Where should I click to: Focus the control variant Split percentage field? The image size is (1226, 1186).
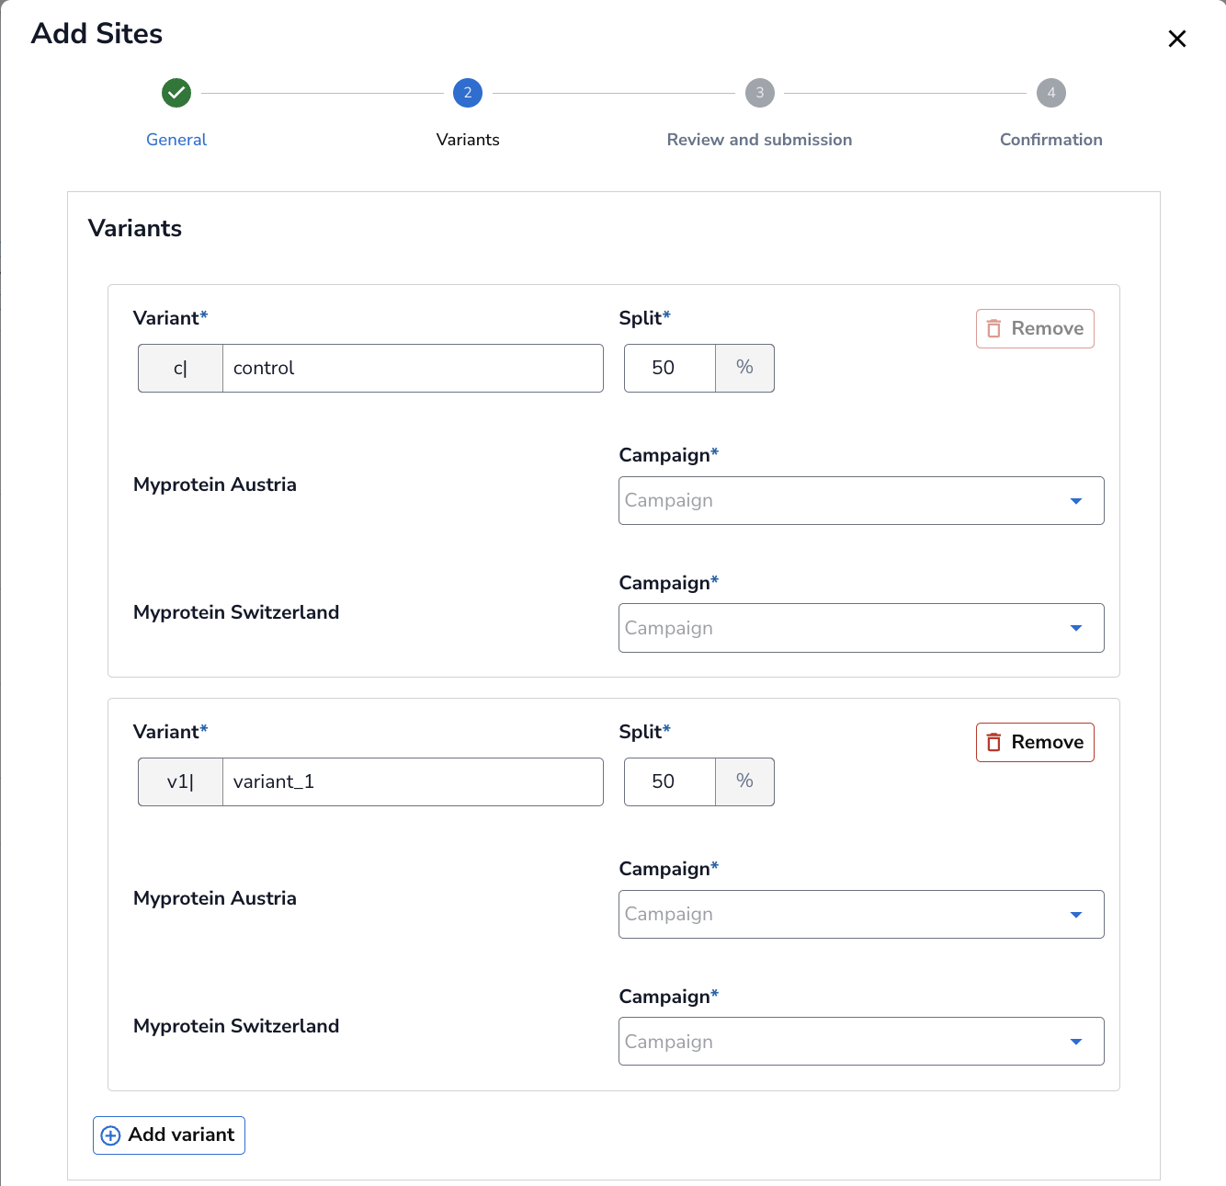(669, 369)
